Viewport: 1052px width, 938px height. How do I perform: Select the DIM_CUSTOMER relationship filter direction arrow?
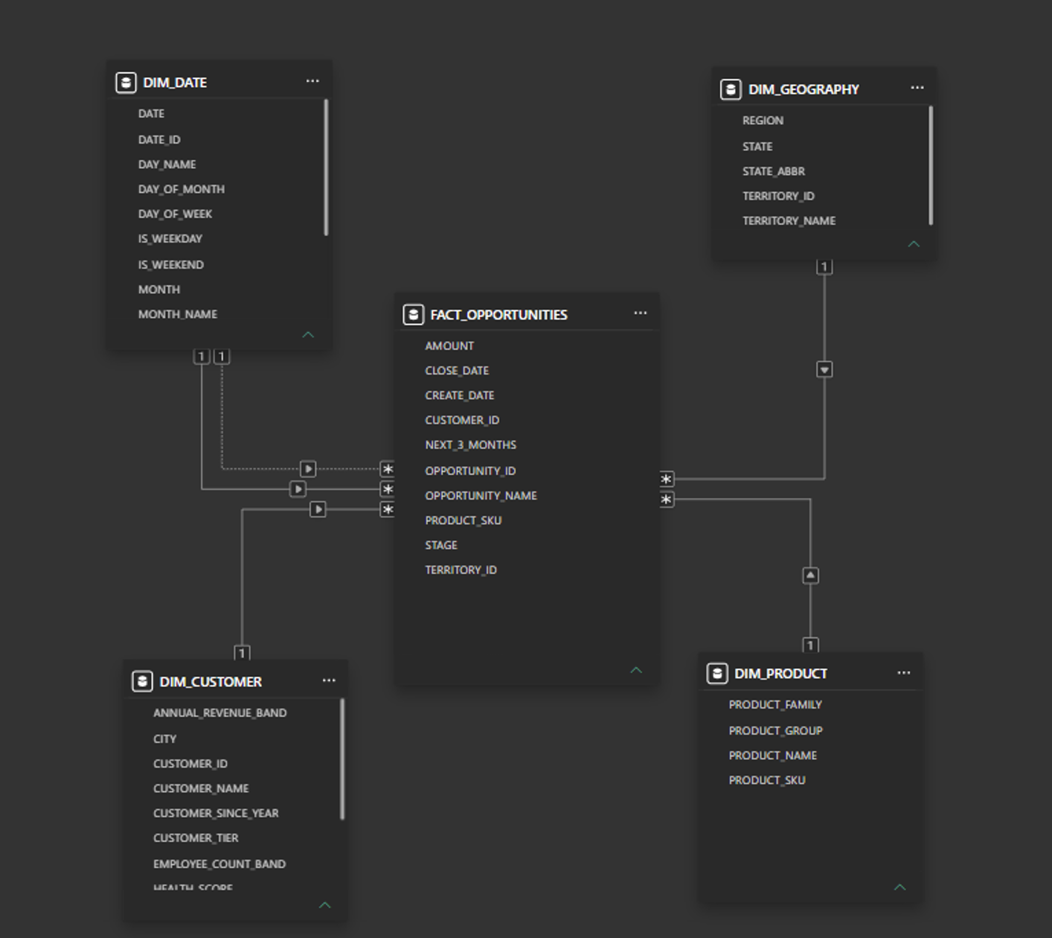point(318,509)
